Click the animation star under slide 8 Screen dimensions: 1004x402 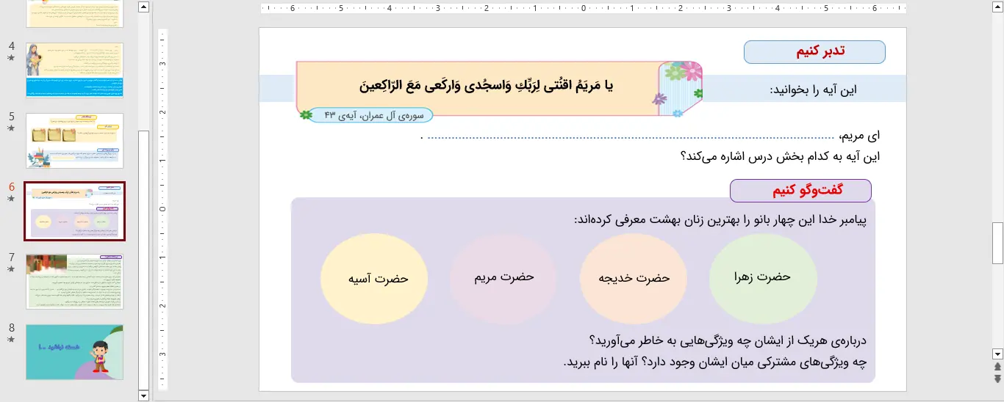pos(11,340)
